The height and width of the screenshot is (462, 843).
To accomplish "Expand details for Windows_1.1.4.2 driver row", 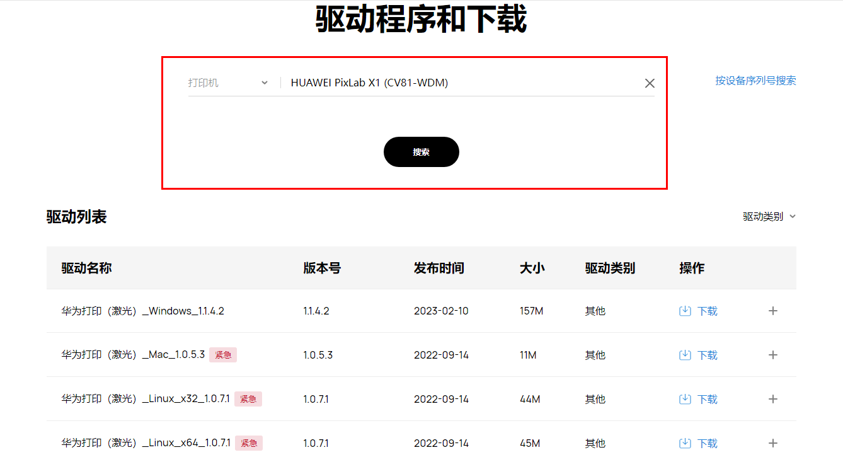I will click(773, 311).
